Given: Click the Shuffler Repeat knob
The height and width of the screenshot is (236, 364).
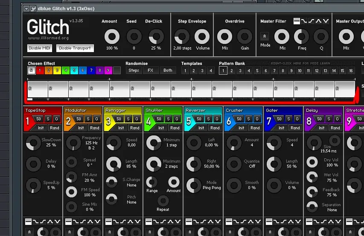Looking at the screenshot, I should point(163,201).
